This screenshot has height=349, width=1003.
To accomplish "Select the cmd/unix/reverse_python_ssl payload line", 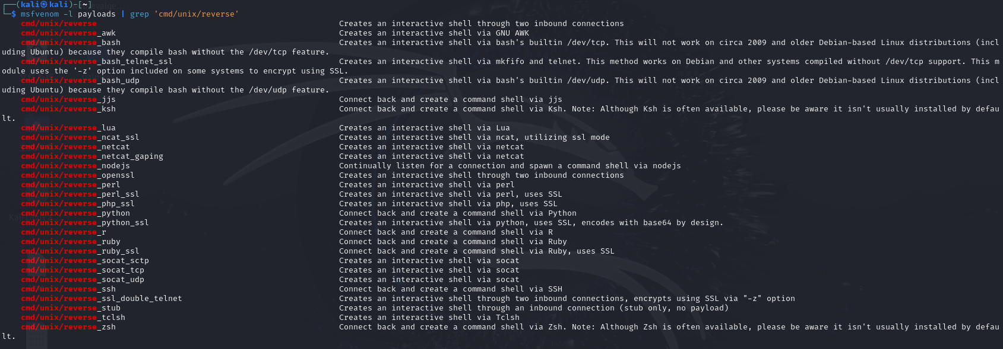I will (85, 223).
